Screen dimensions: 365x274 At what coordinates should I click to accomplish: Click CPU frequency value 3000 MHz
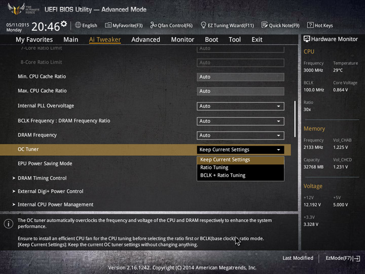pos(313,71)
